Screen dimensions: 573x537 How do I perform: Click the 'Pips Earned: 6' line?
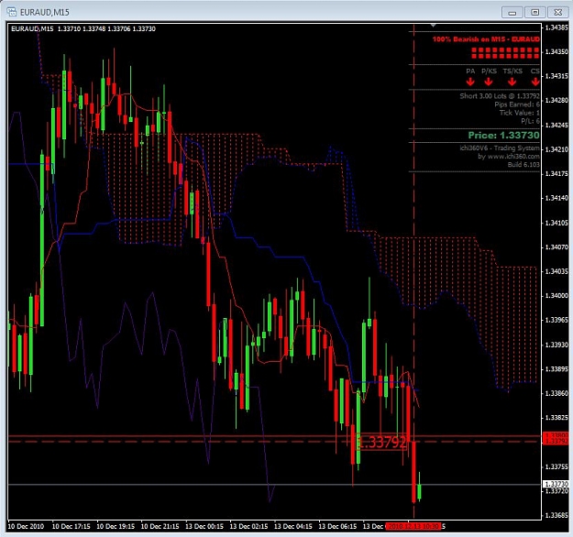[x=517, y=104]
